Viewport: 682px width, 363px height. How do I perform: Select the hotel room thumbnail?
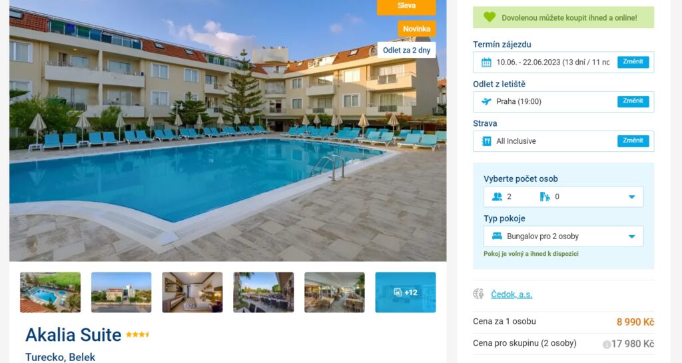[x=192, y=292]
